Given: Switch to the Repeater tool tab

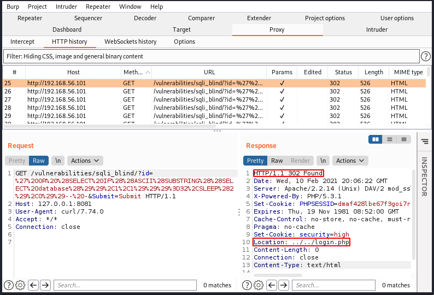Looking at the screenshot, I should coord(30,18).
